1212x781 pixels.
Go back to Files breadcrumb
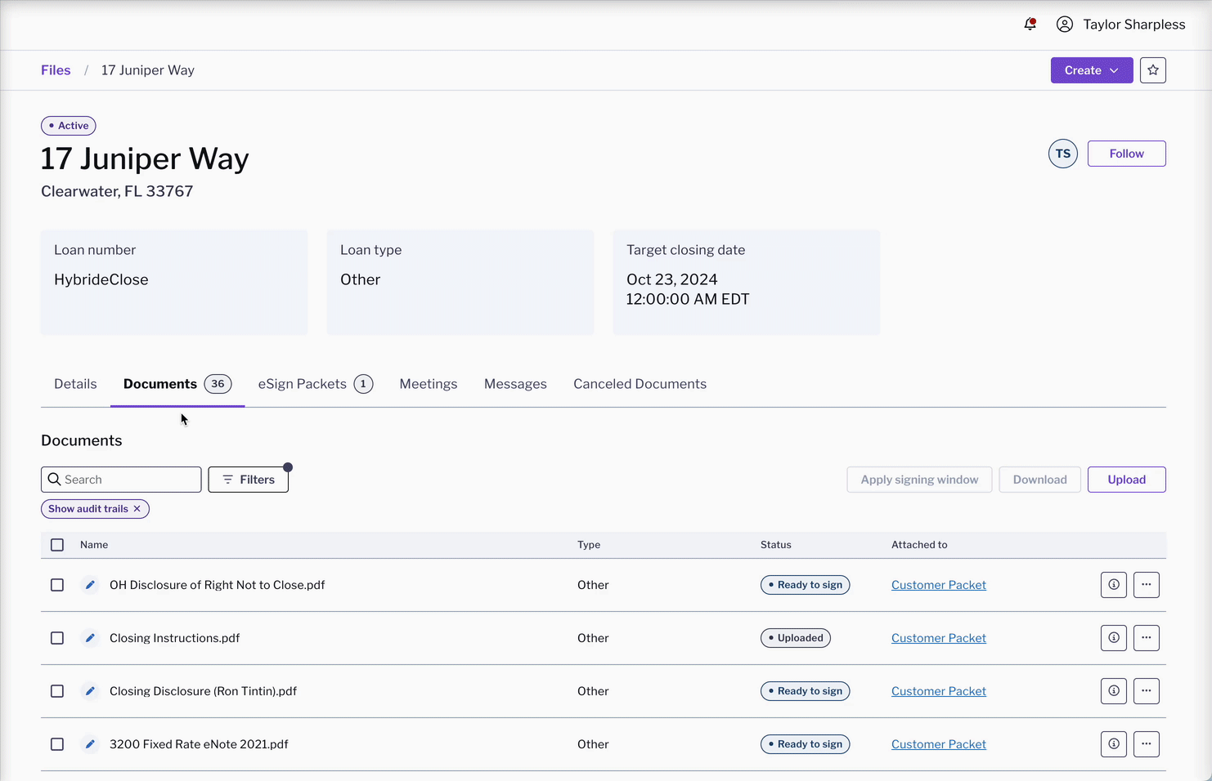[56, 70]
